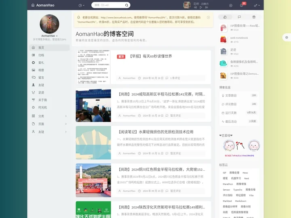Screen dimensions: 291x218
Task: Click the home icon beside the AomanHao logo
Action: pos(33,5)
